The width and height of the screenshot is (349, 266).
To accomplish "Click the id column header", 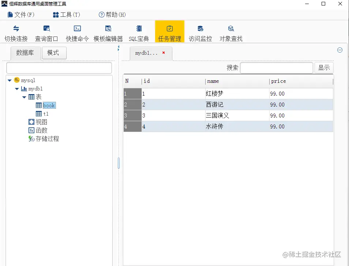I will pos(173,81).
